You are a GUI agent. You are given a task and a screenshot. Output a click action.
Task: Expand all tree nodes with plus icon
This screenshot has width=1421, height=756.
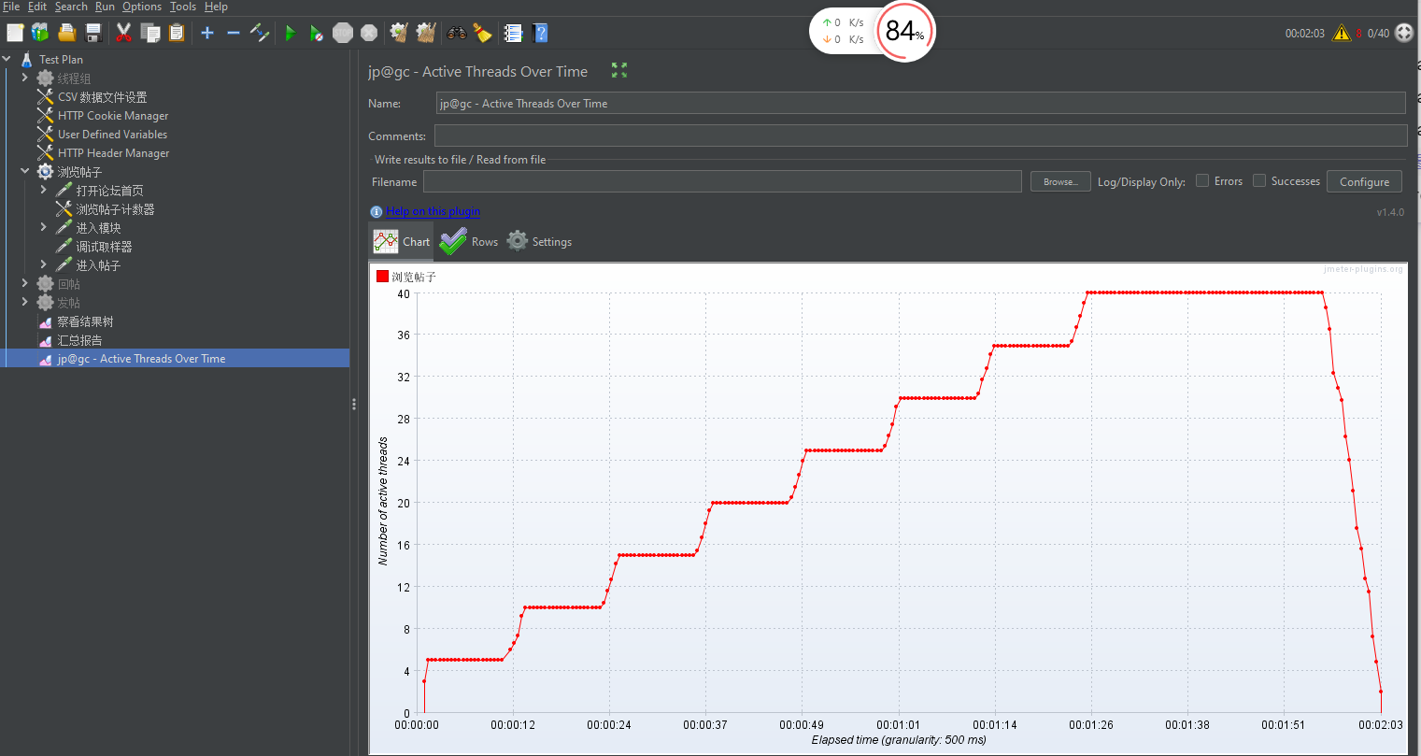click(207, 33)
